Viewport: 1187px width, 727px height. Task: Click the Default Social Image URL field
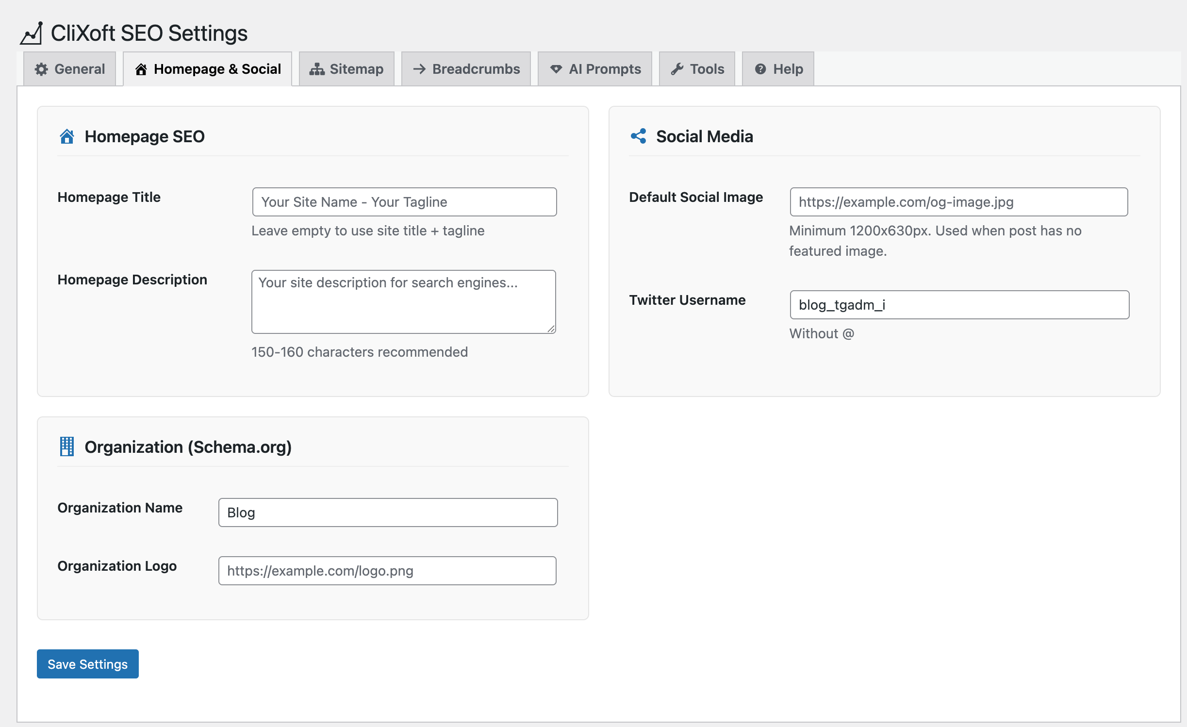tap(958, 202)
